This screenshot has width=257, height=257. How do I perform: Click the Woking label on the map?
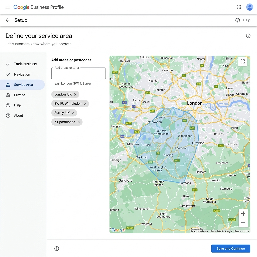click(142, 157)
